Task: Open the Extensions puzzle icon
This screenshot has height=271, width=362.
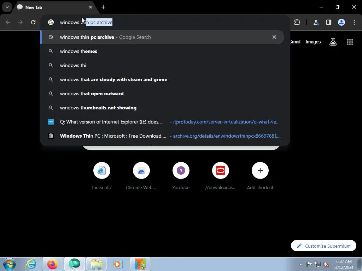Action: click(297, 22)
